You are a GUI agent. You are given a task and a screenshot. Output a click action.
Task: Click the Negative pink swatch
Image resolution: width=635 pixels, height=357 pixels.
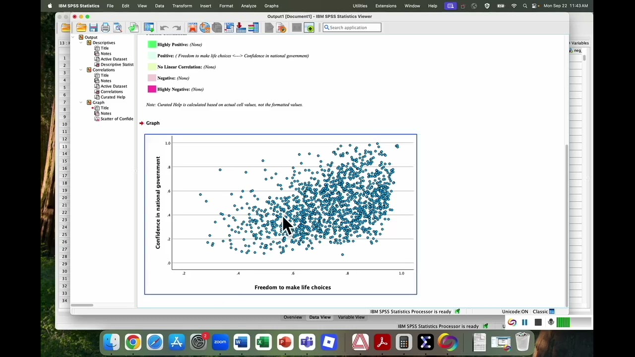152,78
